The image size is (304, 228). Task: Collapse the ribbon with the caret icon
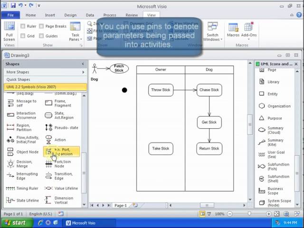pos(292,15)
